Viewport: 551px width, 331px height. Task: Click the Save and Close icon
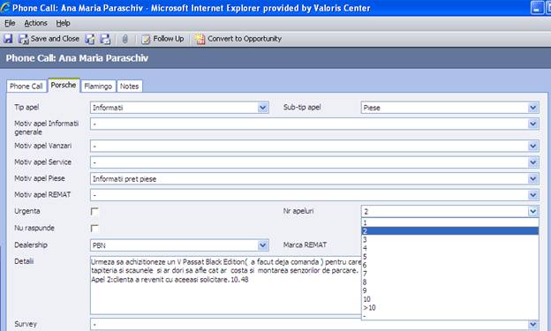pos(24,39)
